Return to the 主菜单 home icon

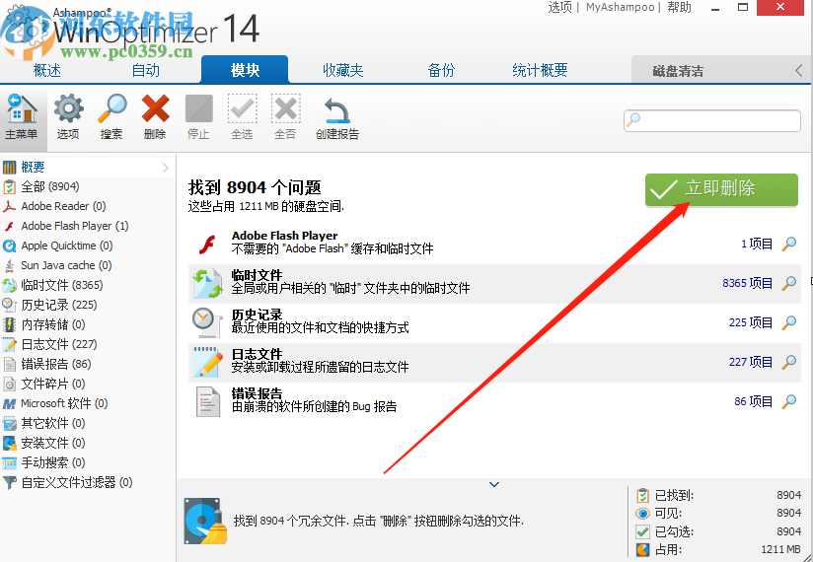pos(22,117)
